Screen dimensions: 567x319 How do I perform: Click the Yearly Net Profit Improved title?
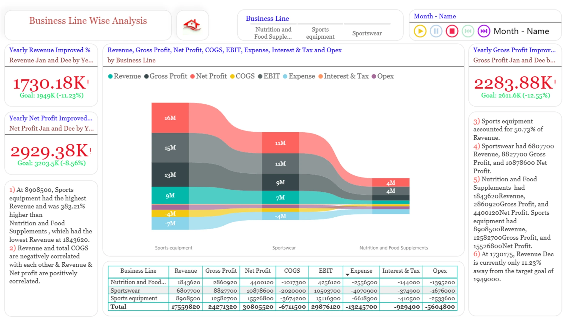click(x=50, y=118)
